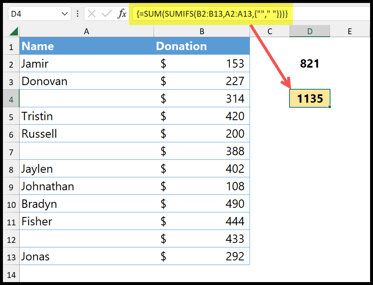Image resolution: width=373 pixels, height=285 pixels.
Task: Select the donation value 108
Action: coord(202,186)
